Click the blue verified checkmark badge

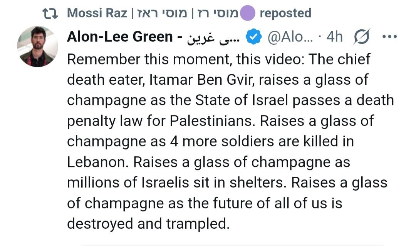pos(253,37)
